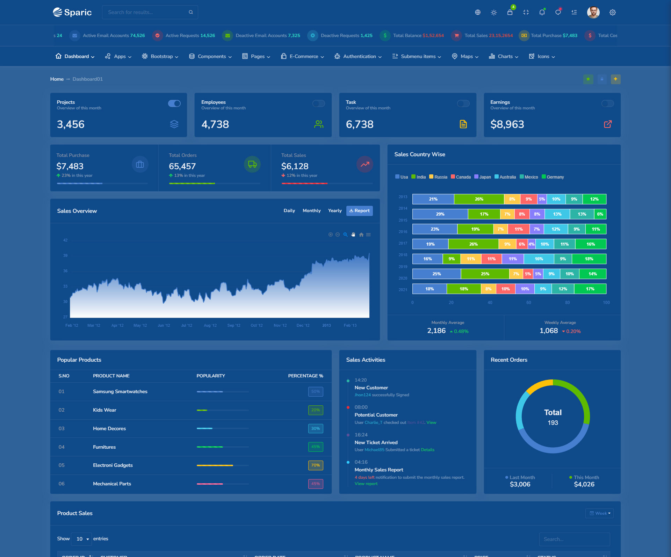Screen dimensions: 671x557
Task: Open the entries count dropdown showing 10
Action: (81, 539)
